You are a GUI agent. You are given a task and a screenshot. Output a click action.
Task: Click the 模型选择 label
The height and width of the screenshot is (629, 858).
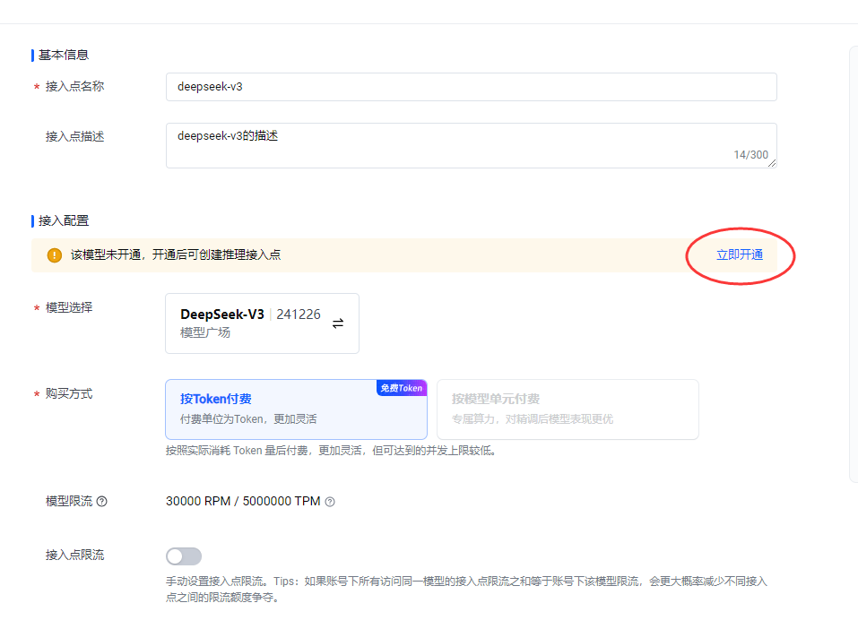click(x=69, y=307)
